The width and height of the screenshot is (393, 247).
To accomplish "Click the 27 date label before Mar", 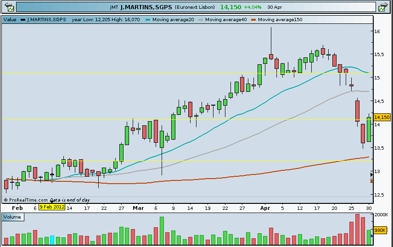I will tap(121, 208).
